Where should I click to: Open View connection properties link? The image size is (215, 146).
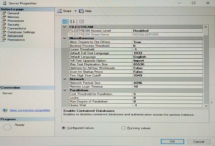tap(30, 110)
